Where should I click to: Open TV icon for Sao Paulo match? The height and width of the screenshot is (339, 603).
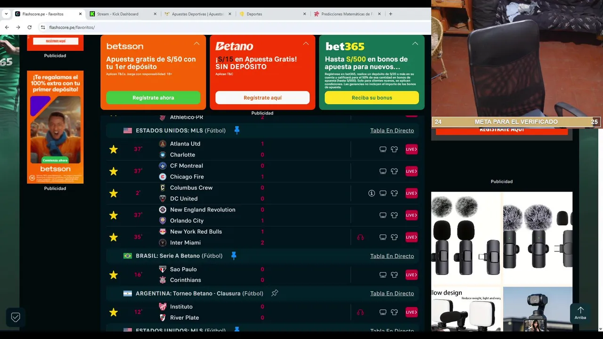pos(383,274)
